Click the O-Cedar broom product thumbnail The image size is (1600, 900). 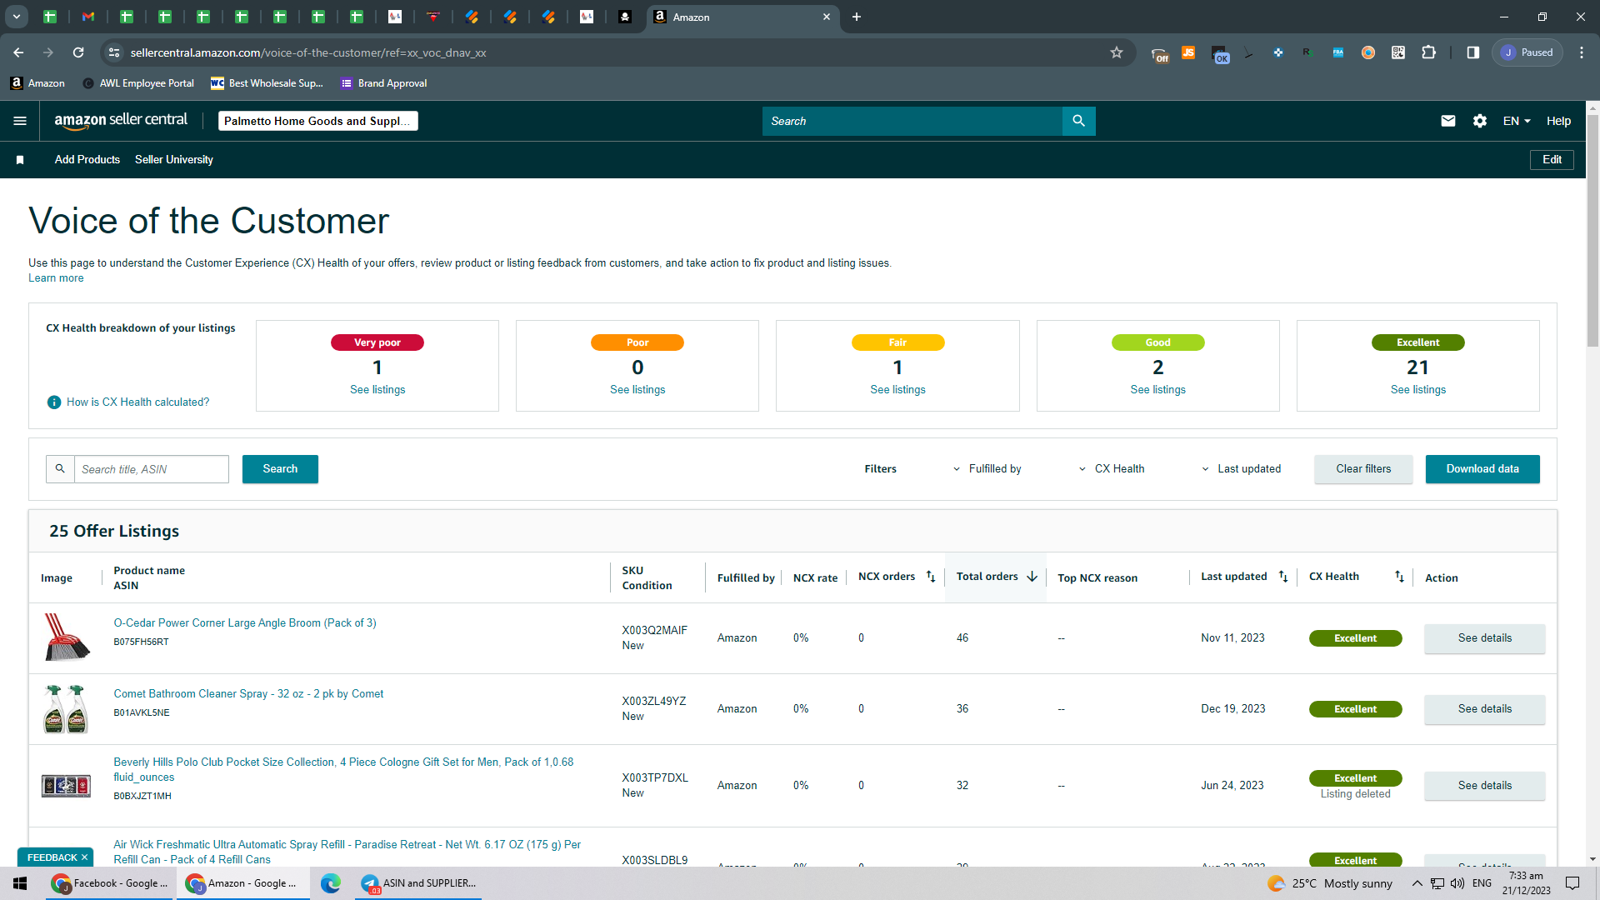pyautogui.click(x=66, y=637)
